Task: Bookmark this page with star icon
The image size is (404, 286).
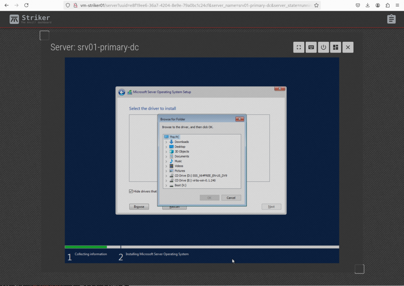Action: coord(316,5)
